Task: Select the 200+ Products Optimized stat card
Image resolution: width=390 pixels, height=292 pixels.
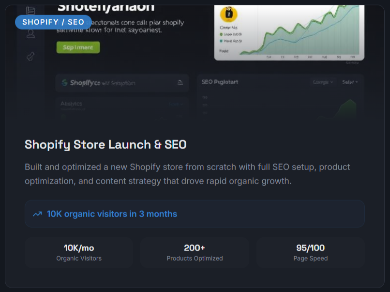Action: point(195,253)
